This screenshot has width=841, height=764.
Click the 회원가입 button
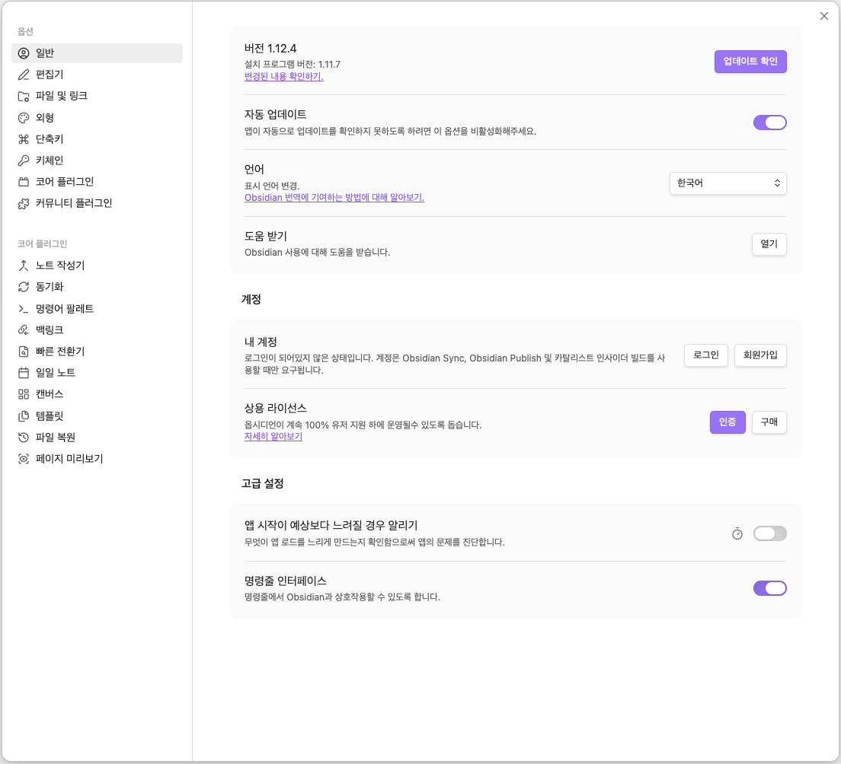coord(760,355)
